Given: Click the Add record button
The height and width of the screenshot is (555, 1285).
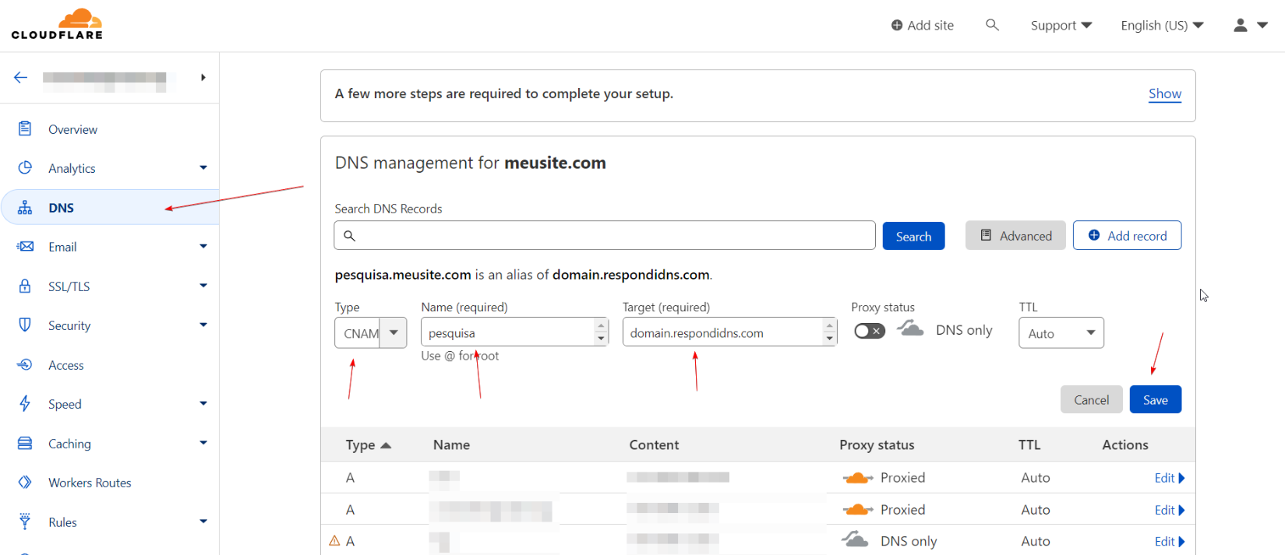Looking at the screenshot, I should [1127, 235].
